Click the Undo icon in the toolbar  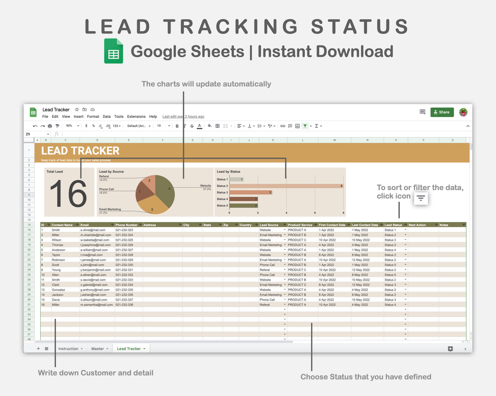35,126
